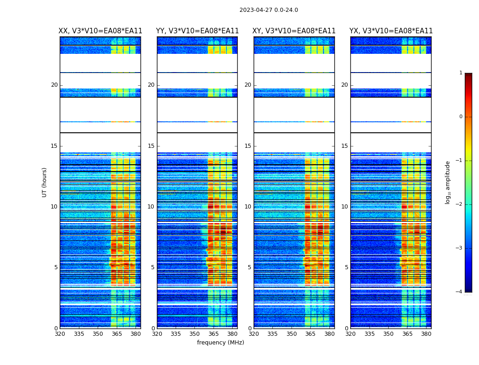Click the frequency (MHz) x-axis label
The image size is (479, 365).
[220, 343]
